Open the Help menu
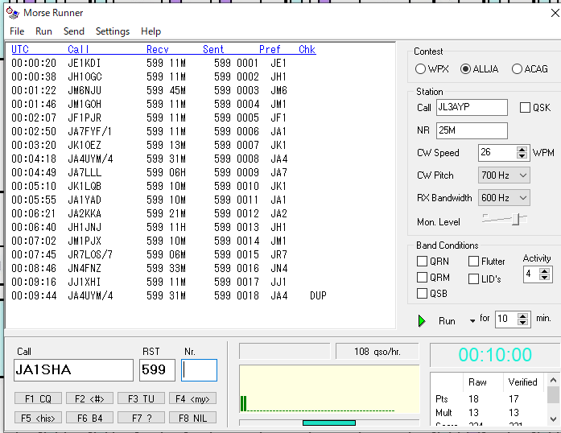The width and height of the screenshot is (561, 433). pyautogui.click(x=151, y=31)
